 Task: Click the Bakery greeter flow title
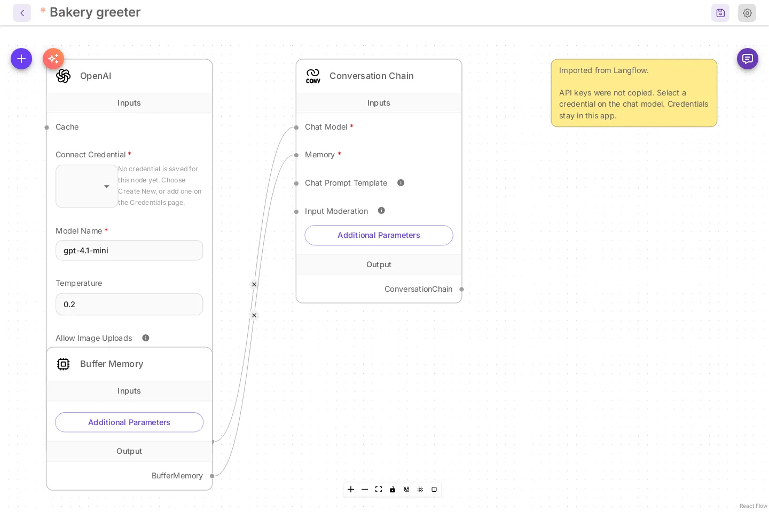(x=95, y=12)
